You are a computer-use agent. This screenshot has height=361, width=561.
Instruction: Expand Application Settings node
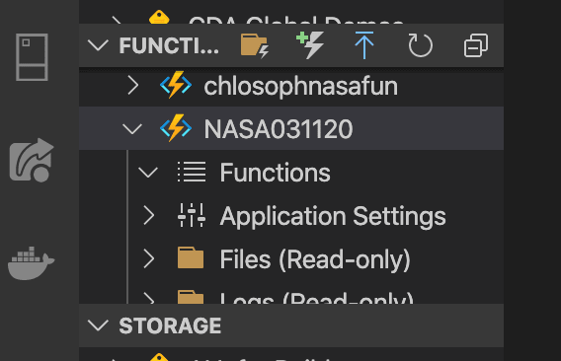(x=149, y=216)
